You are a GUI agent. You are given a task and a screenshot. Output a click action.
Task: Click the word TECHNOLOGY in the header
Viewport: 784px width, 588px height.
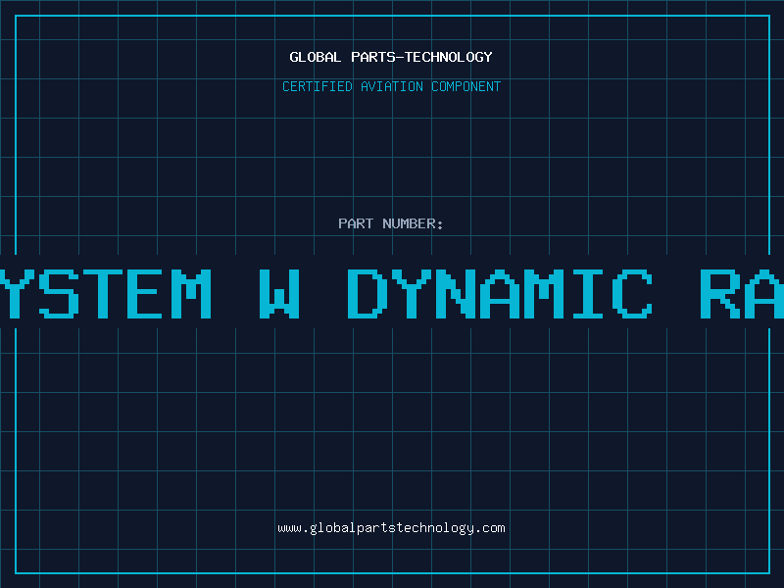coord(449,57)
